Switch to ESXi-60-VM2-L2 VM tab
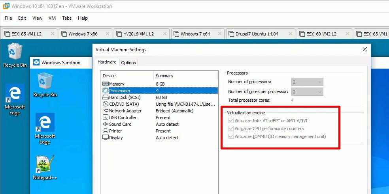Screen dimensions: 389x194 click(325, 34)
